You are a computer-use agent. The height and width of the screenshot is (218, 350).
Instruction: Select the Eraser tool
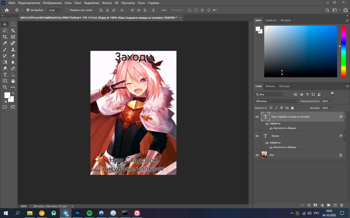(x=13, y=56)
